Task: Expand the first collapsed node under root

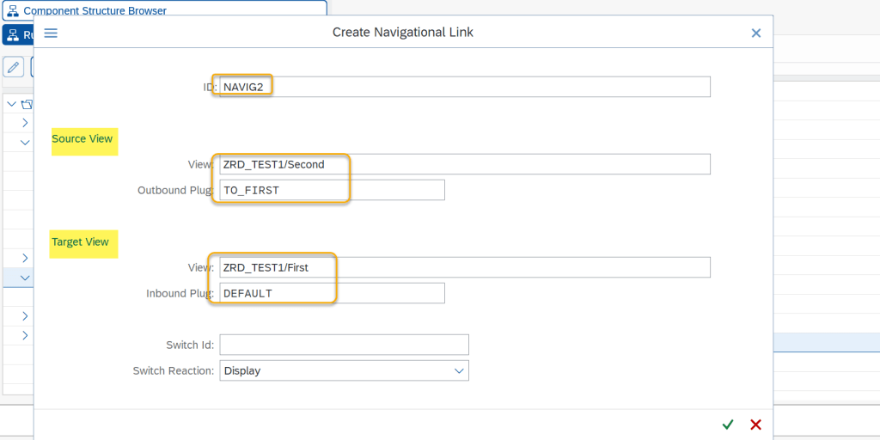Action: click(25, 123)
